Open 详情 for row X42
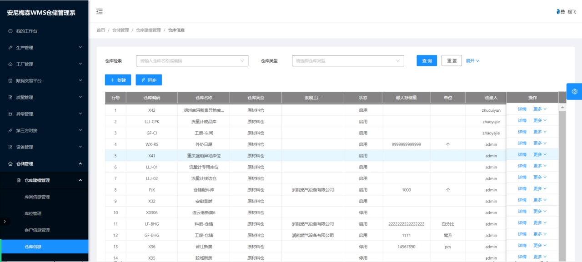Screen dimensions: 582x262 522,109
